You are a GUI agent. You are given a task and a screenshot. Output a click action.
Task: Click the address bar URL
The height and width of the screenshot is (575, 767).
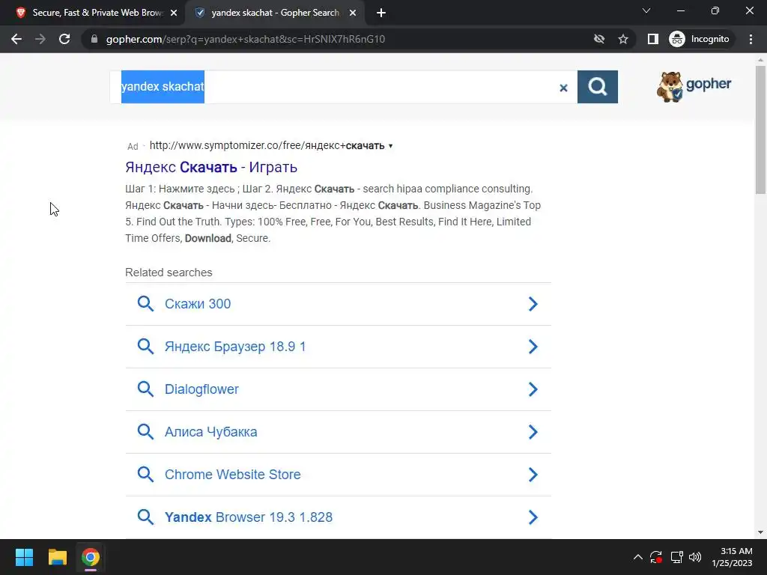coord(246,39)
